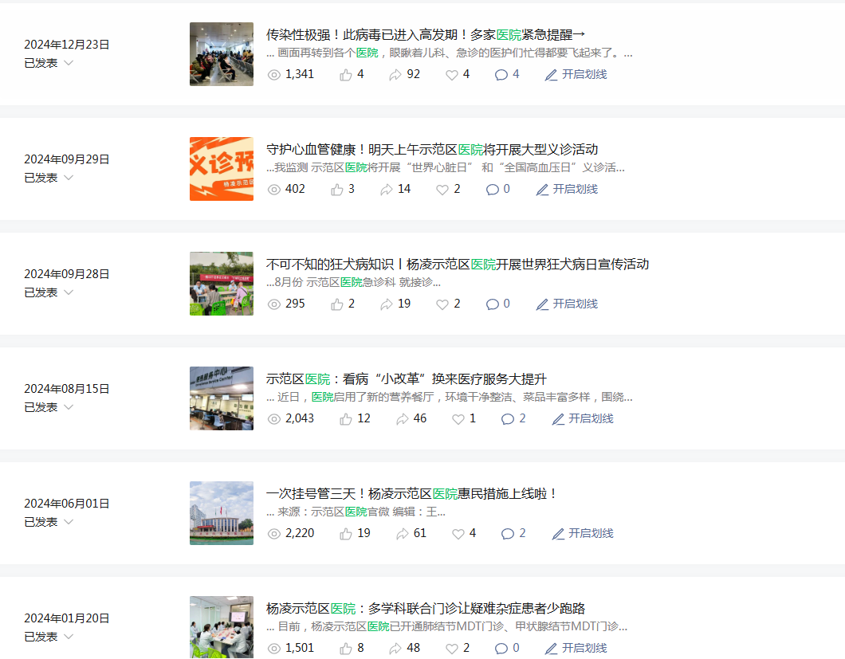Click comment bubble icon on 传染性极强 article
The width and height of the screenshot is (845, 659).
click(x=501, y=75)
